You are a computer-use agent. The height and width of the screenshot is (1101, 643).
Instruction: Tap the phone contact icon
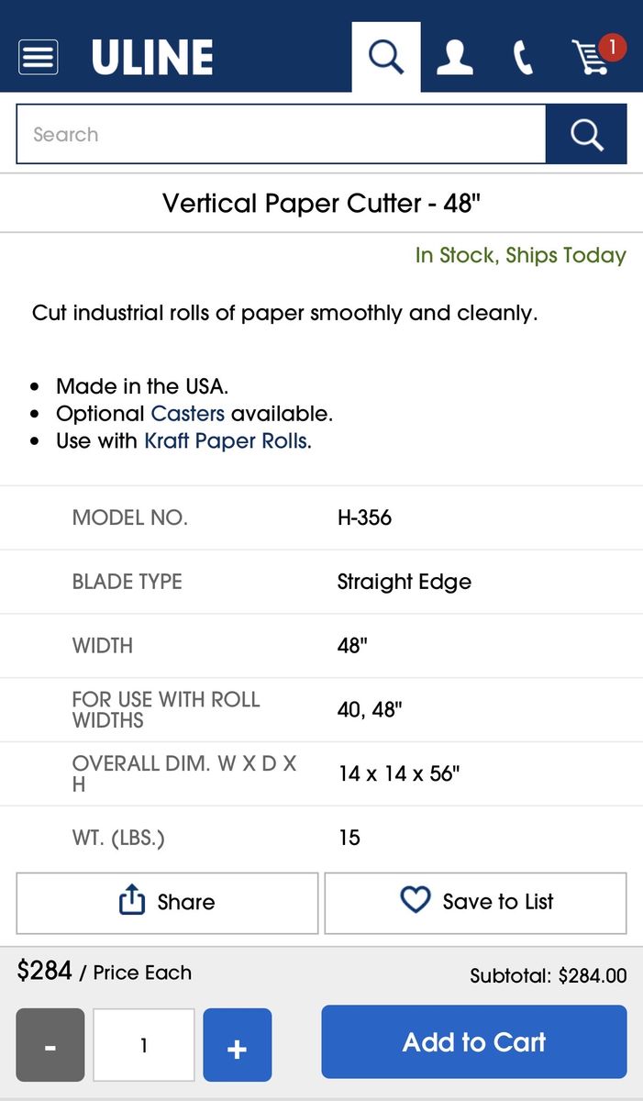[523, 57]
